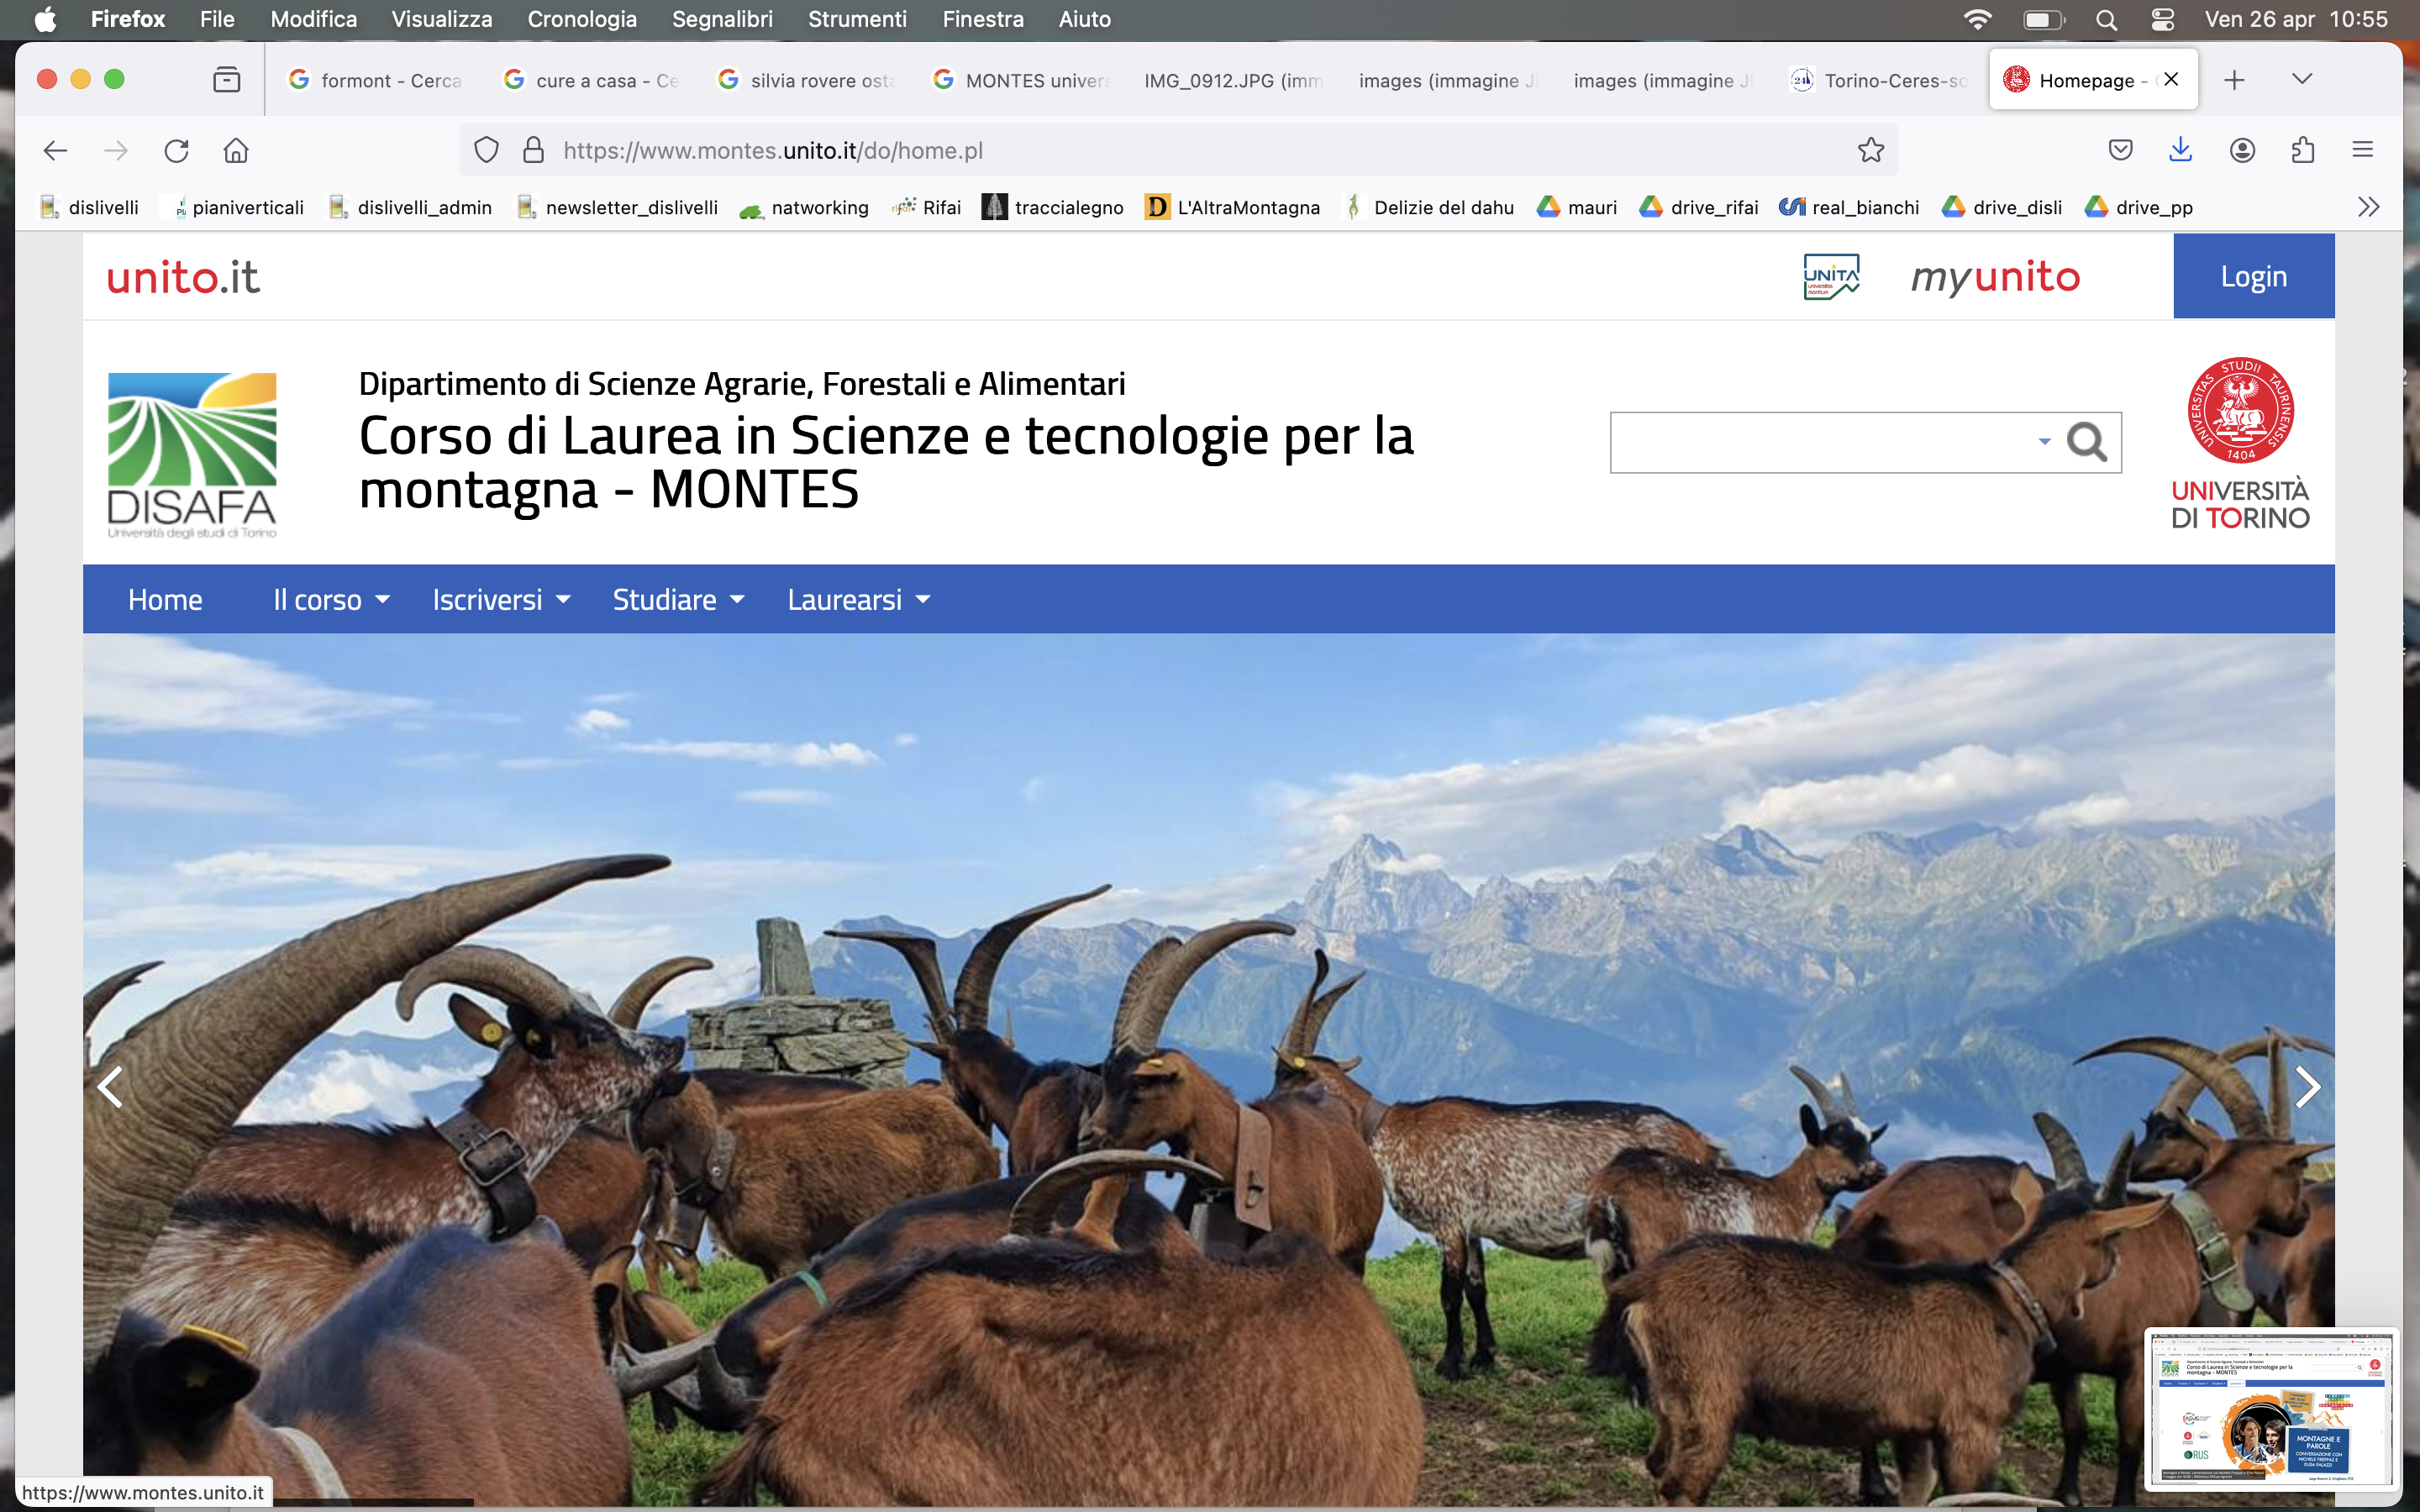Click the blue Login button
The height and width of the screenshot is (1512, 2420).
coord(2253,276)
